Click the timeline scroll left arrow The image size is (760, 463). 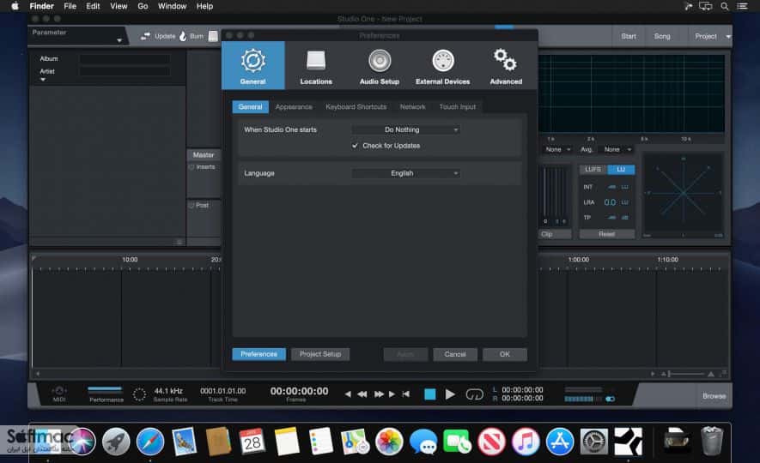tap(37, 374)
